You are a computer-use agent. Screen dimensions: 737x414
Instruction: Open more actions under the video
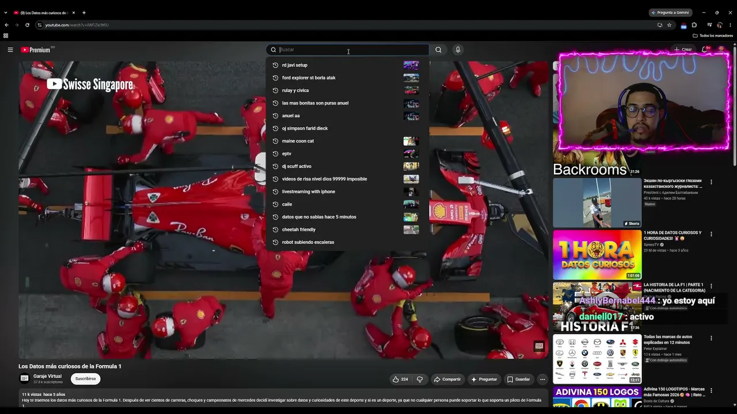pos(542,379)
